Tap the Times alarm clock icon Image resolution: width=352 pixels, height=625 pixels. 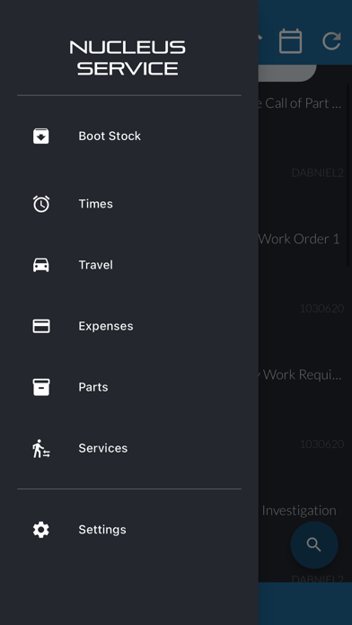41,204
